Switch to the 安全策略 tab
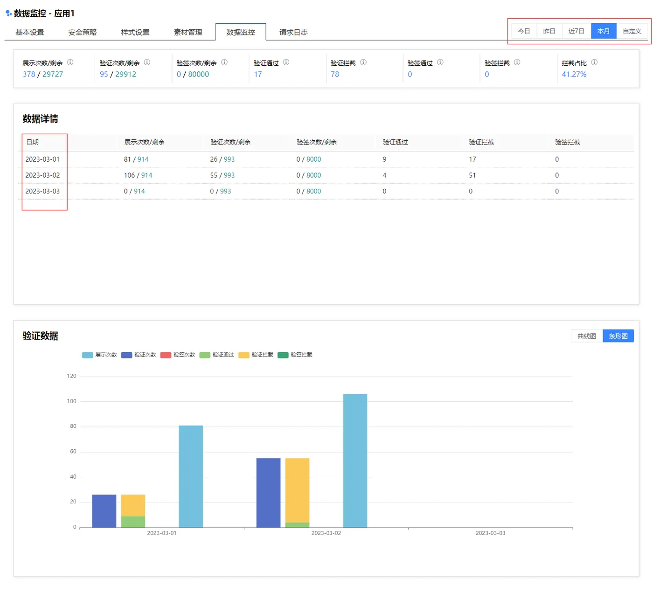Image resolution: width=653 pixels, height=590 pixels. 83,32
